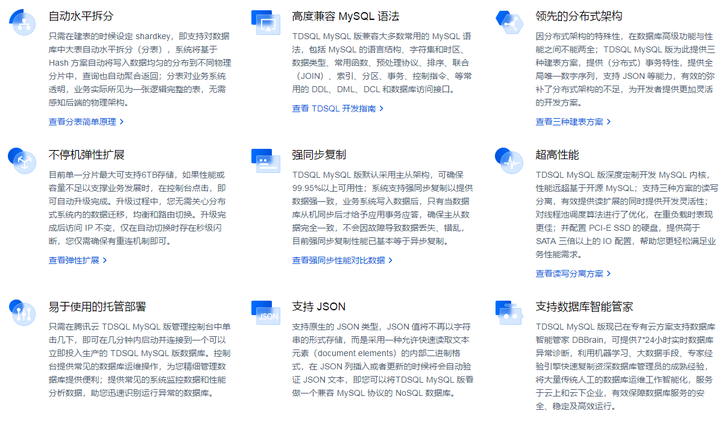
Task: Open the 查看三种建表方案 link
Action: point(573,122)
